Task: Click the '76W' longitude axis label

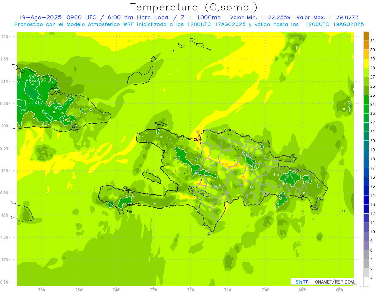Action: point(42,290)
